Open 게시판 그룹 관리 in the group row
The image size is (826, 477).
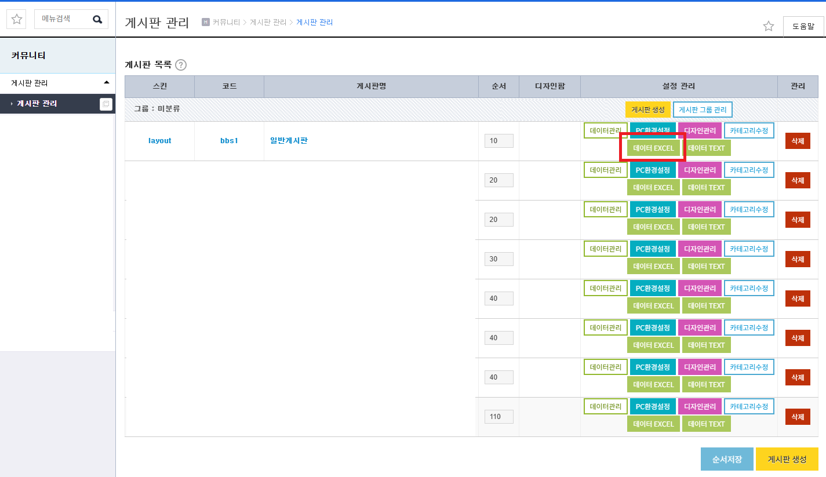click(x=703, y=110)
